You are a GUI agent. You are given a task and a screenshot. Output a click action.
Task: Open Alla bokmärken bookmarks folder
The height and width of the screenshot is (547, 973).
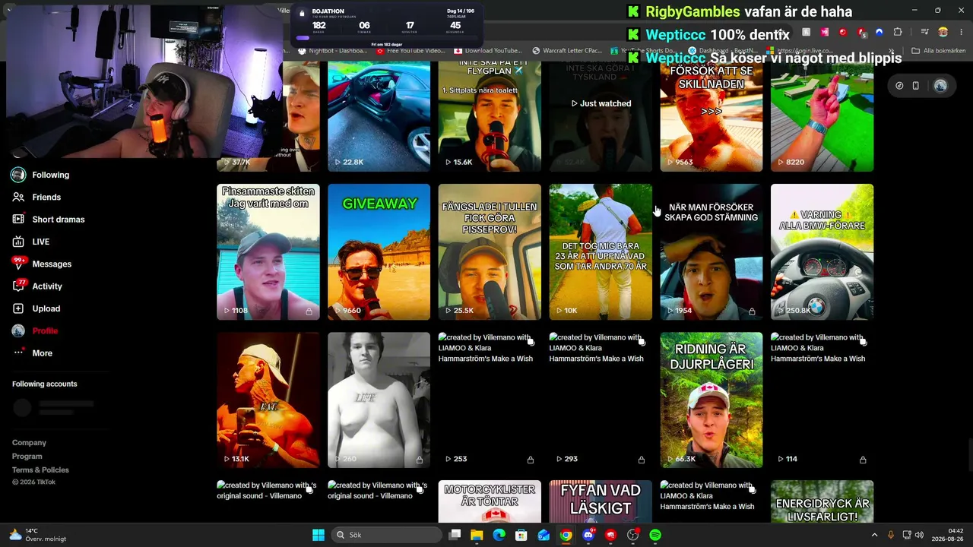tap(938, 51)
